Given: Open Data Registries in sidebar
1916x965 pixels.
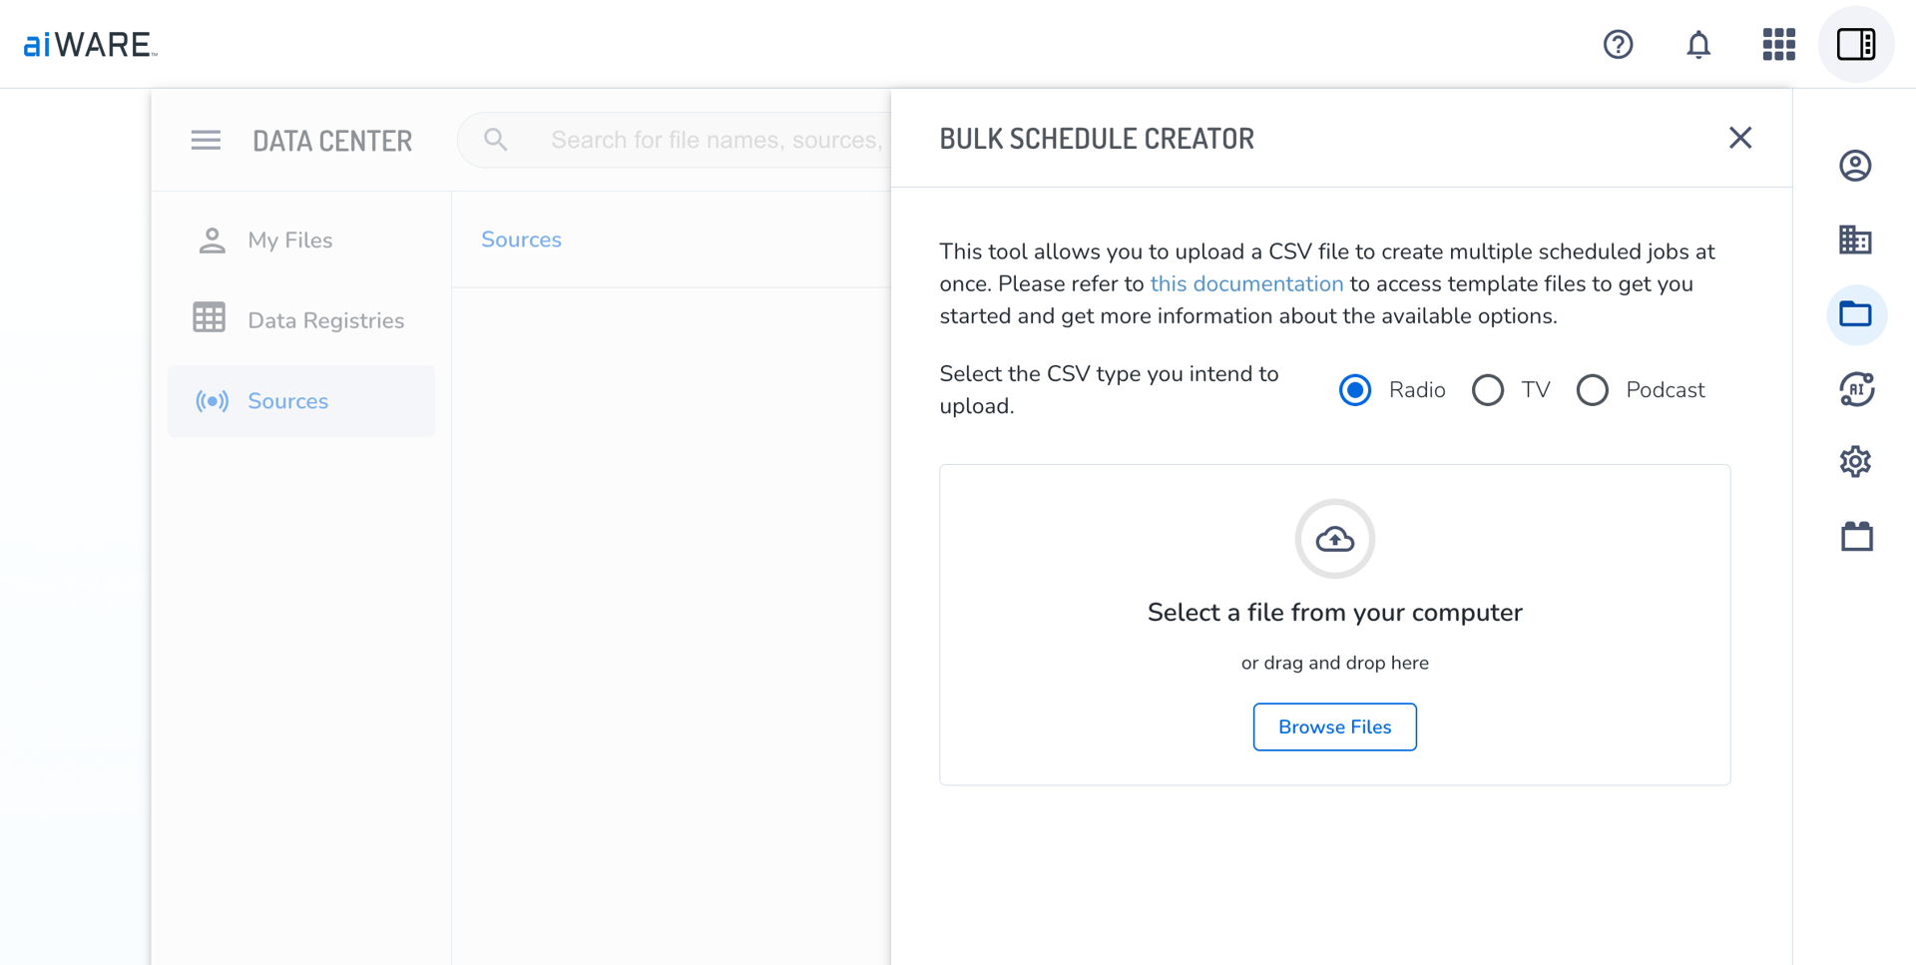Looking at the screenshot, I should [325, 320].
